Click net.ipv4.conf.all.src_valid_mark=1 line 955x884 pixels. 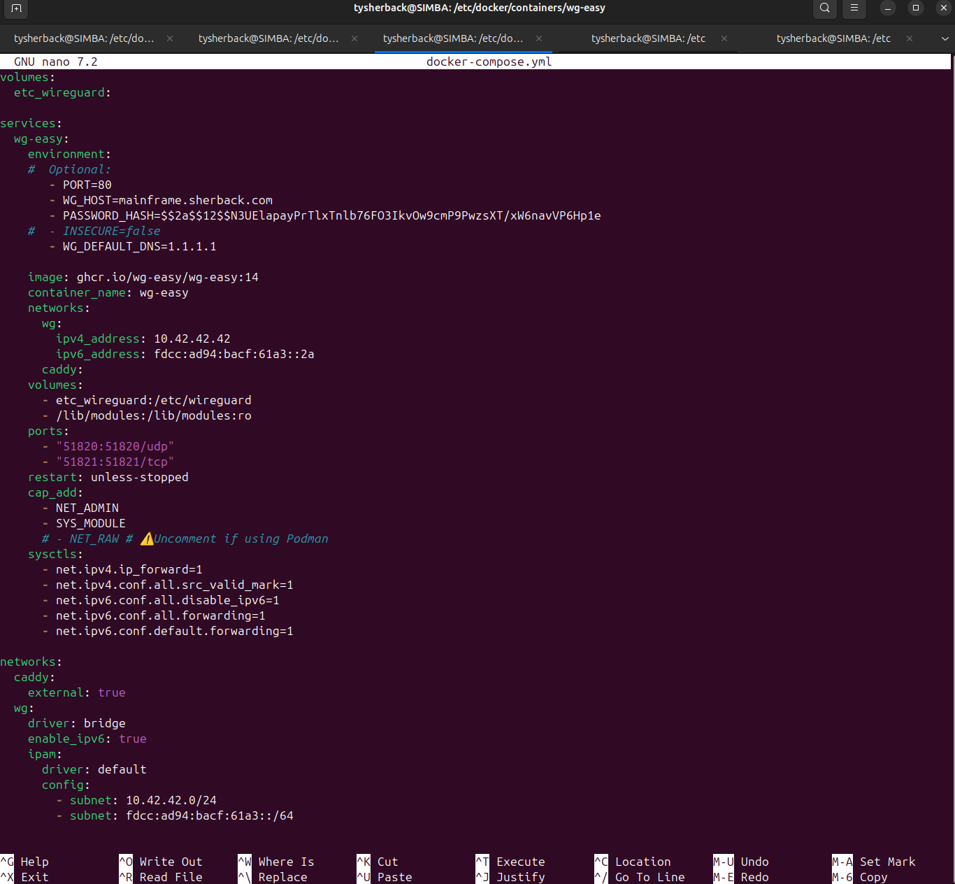[x=168, y=585]
